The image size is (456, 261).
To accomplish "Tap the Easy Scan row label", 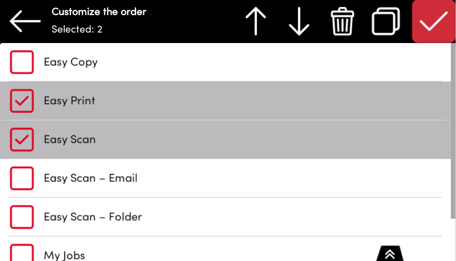I will point(70,140).
